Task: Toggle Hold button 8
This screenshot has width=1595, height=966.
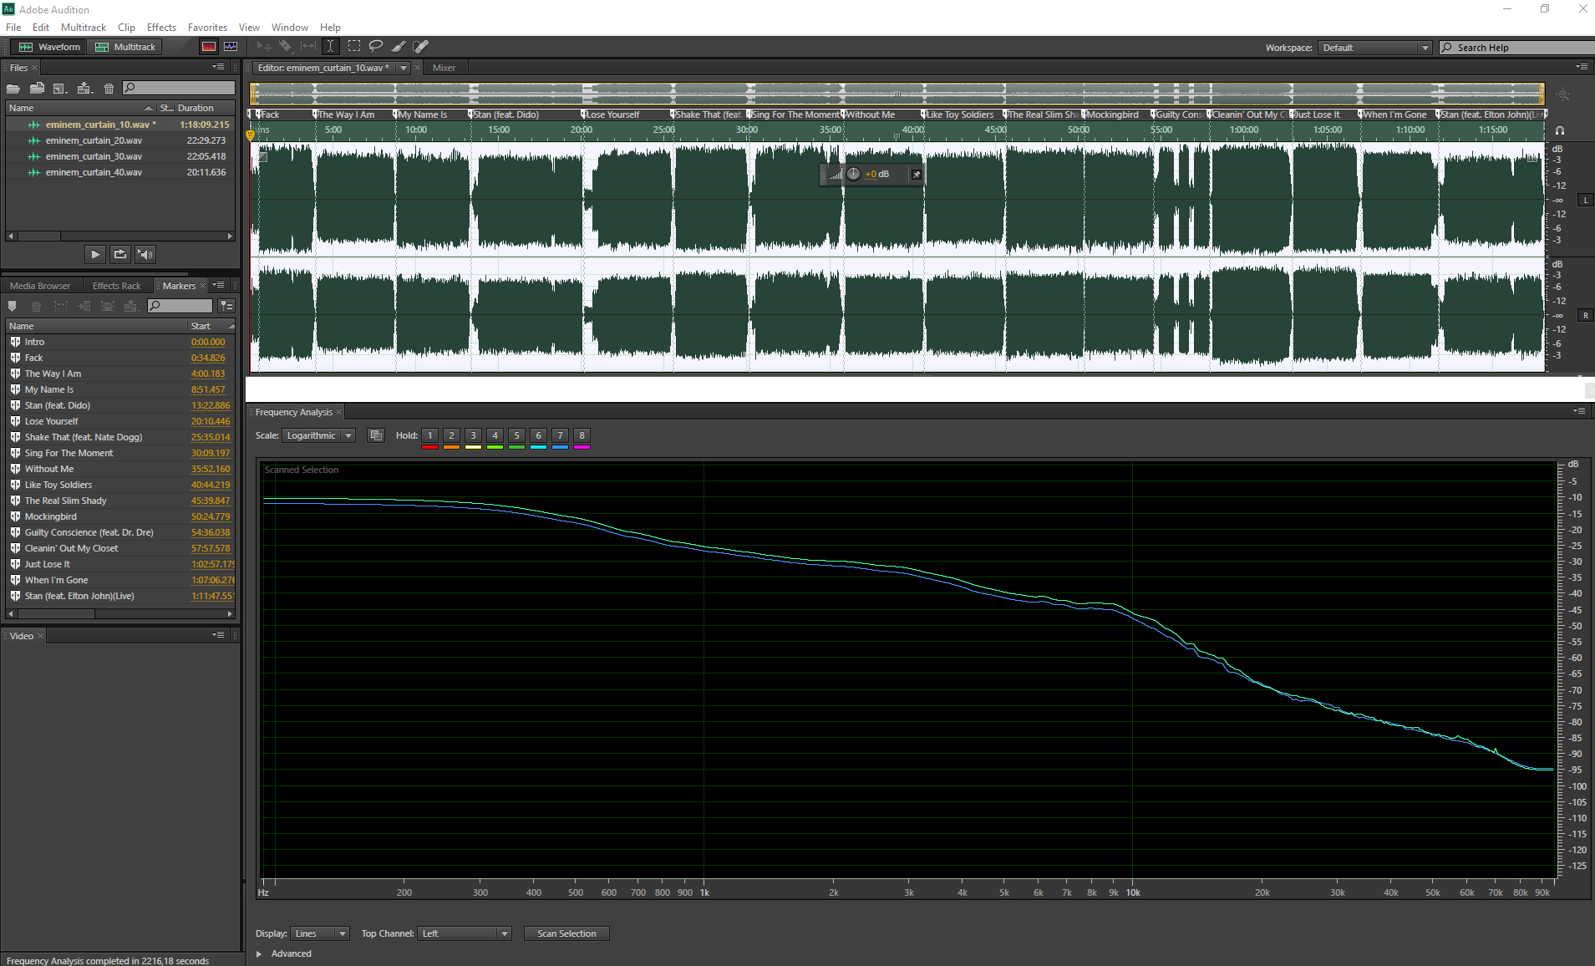Action: pyautogui.click(x=582, y=435)
